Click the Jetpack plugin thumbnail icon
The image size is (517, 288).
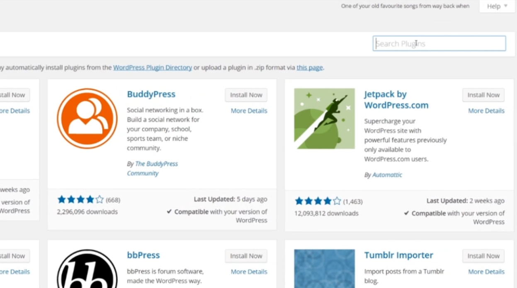tap(324, 119)
